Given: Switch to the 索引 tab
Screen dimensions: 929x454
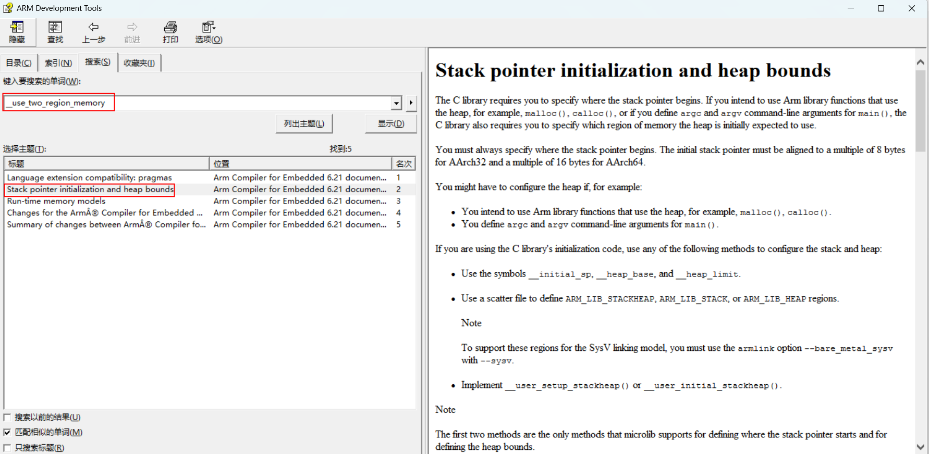Looking at the screenshot, I should click(x=58, y=63).
